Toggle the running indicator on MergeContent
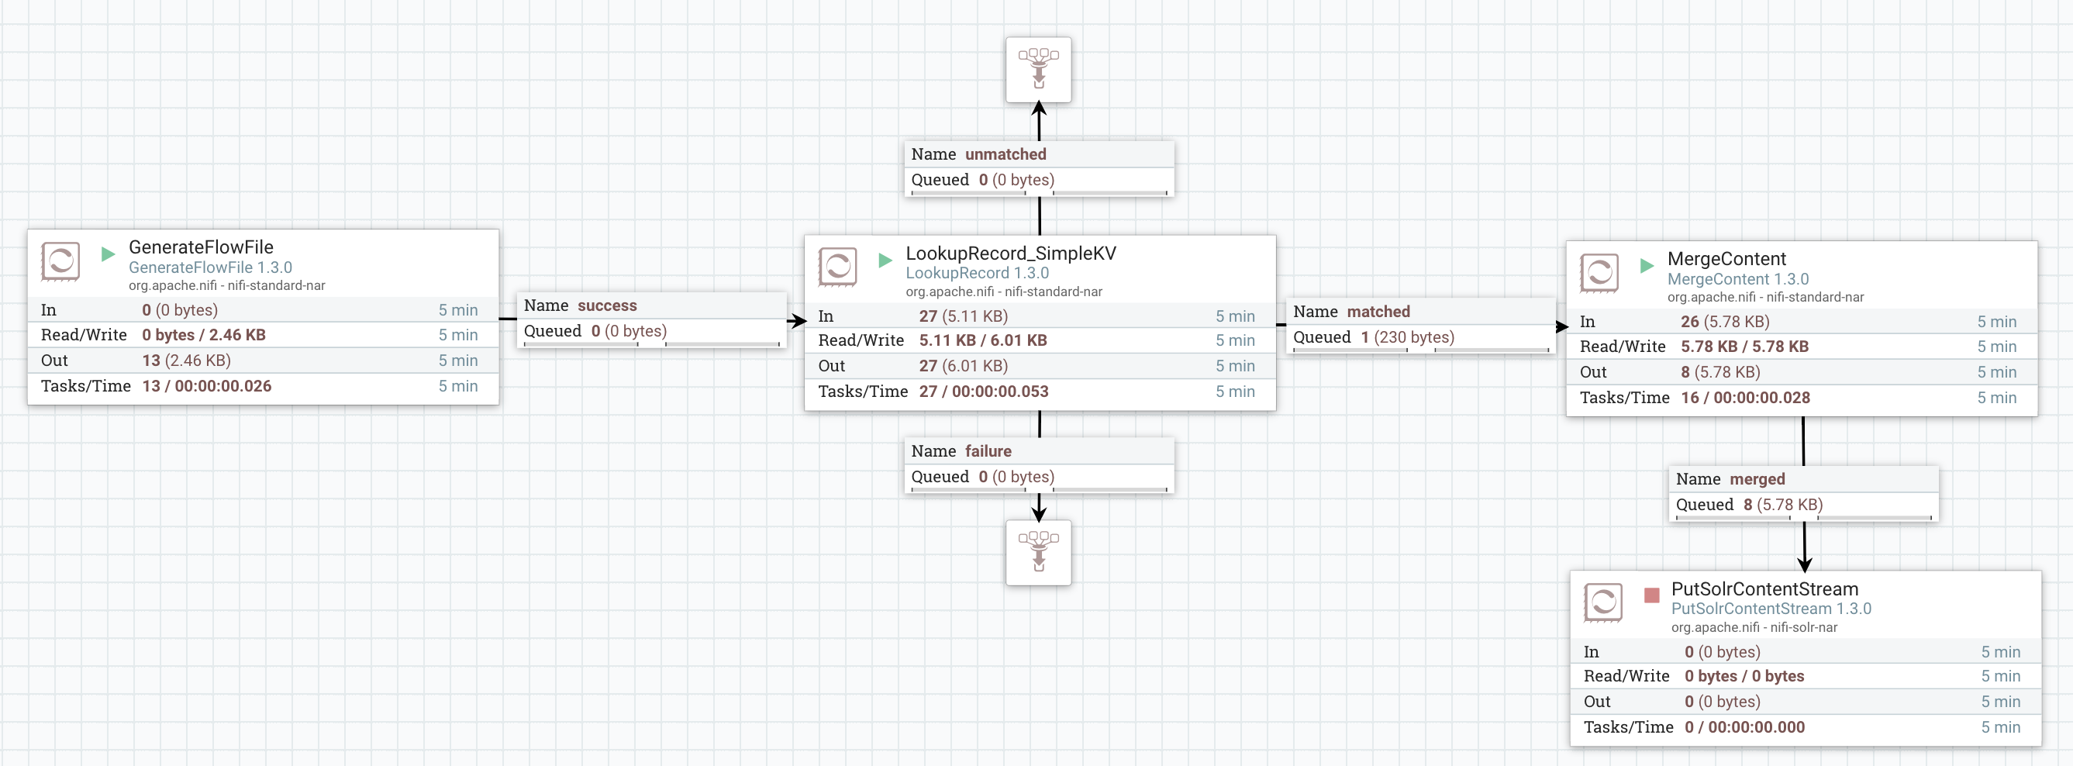 (1647, 267)
